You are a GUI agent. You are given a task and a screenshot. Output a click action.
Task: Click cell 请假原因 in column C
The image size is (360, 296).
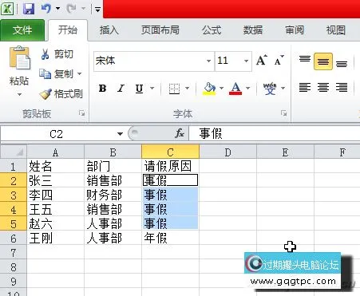coord(170,166)
